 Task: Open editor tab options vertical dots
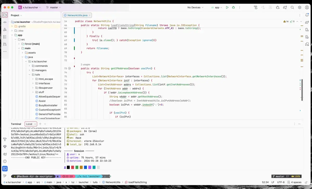[x=300, y=15]
